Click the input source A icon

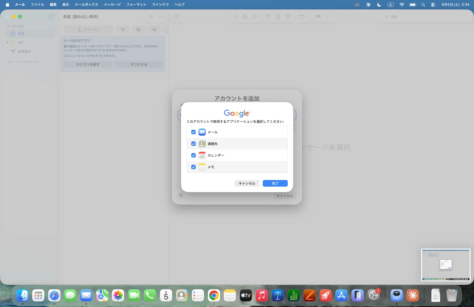(x=390, y=4)
